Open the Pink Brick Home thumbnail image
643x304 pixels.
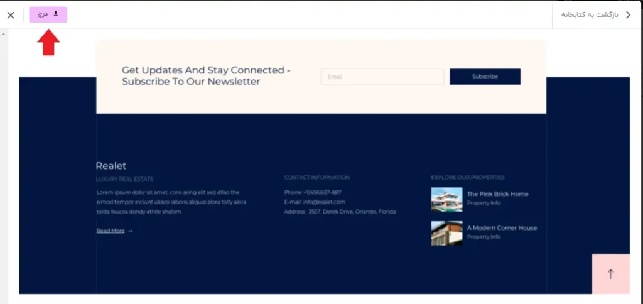point(446,199)
